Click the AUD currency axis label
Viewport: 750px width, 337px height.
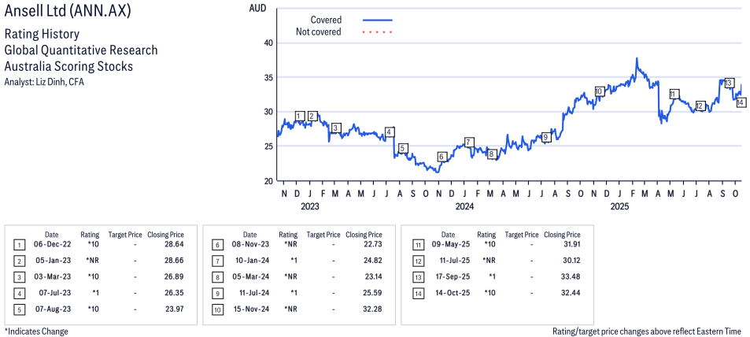coord(257,8)
